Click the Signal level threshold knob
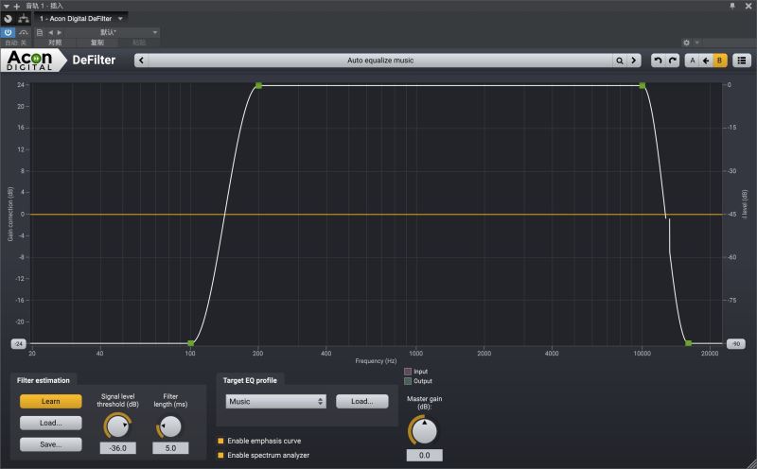The image size is (757, 469). pyautogui.click(x=117, y=426)
